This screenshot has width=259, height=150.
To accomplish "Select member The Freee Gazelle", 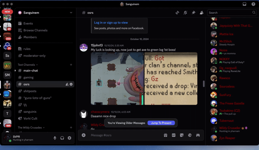I will [231, 103].
